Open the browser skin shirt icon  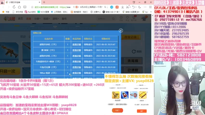(134, 2)
